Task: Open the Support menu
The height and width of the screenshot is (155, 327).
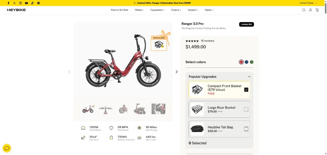Action: coord(193,10)
